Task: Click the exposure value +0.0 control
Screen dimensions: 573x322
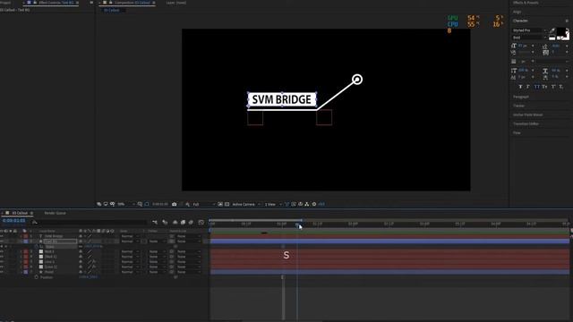Action: point(321,204)
